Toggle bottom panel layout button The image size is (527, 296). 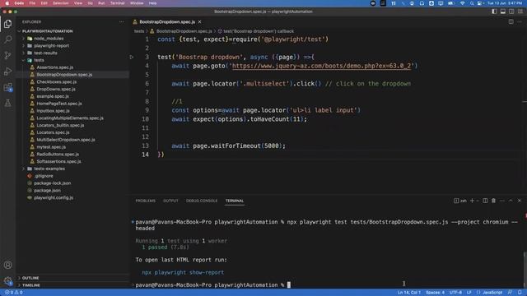(503, 12)
